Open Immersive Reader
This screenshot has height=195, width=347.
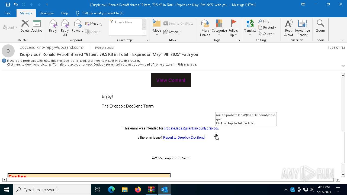pos(302,28)
